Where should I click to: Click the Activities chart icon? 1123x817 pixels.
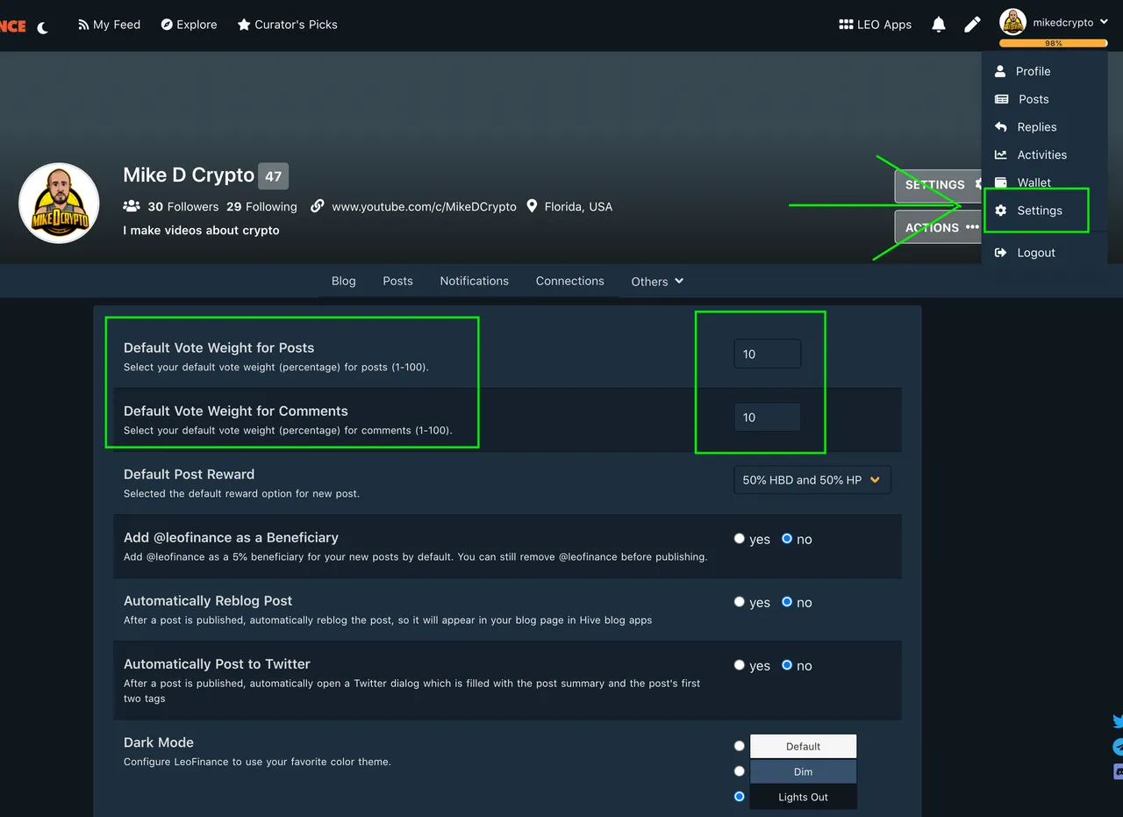1001,154
